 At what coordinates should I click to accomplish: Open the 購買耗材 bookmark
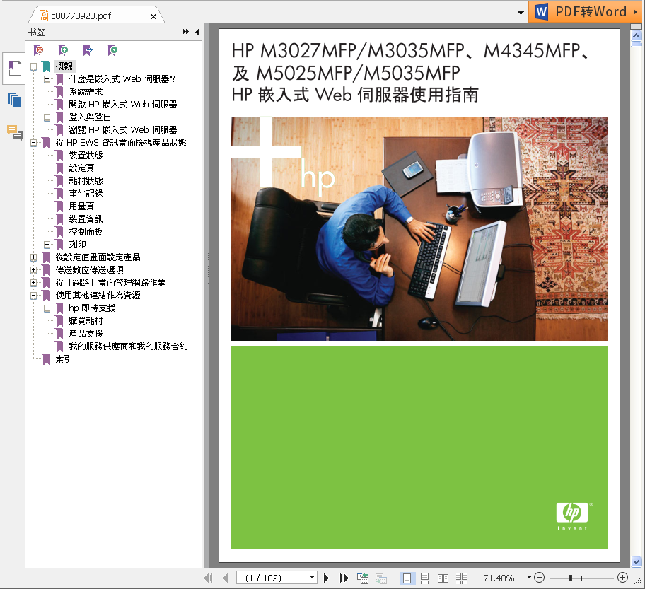coord(86,321)
